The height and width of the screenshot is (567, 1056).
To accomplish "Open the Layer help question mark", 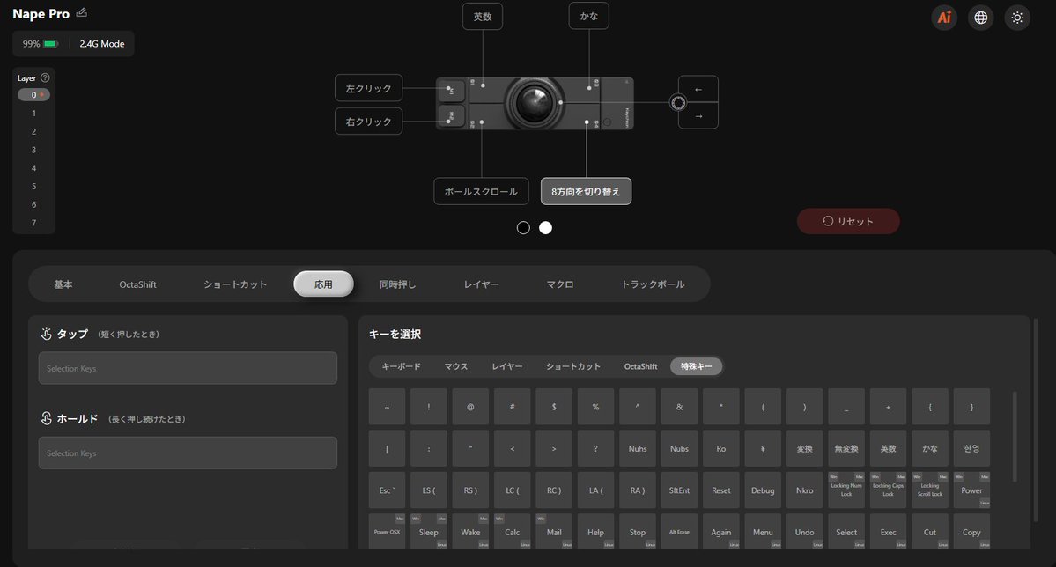I will (x=45, y=78).
